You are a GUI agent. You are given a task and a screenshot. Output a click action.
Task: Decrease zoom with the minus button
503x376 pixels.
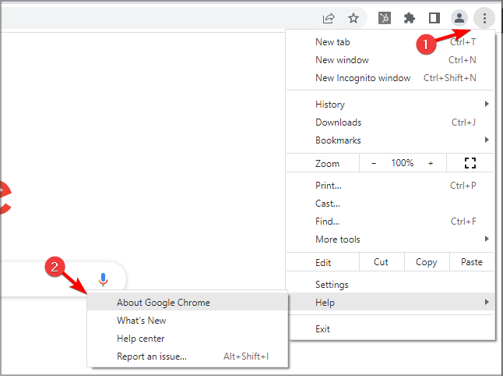click(x=374, y=163)
